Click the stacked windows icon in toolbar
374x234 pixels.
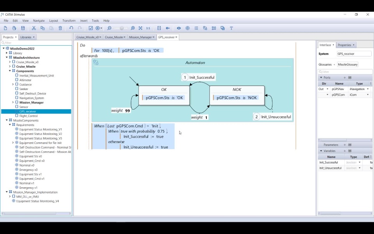point(222,28)
